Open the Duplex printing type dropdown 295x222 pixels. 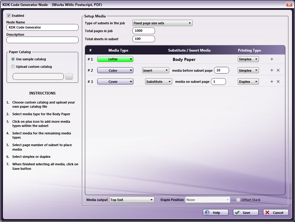(248, 82)
